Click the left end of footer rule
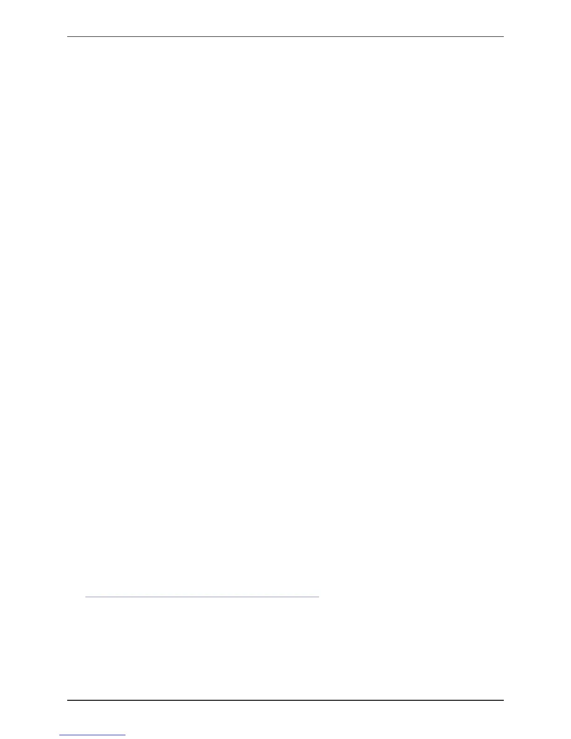Screen dimensions: 571x739 [69, 700]
